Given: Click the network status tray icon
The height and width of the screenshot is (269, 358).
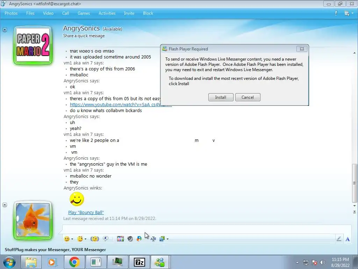Looking at the screenshot, I should pyautogui.click(x=306, y=262).
